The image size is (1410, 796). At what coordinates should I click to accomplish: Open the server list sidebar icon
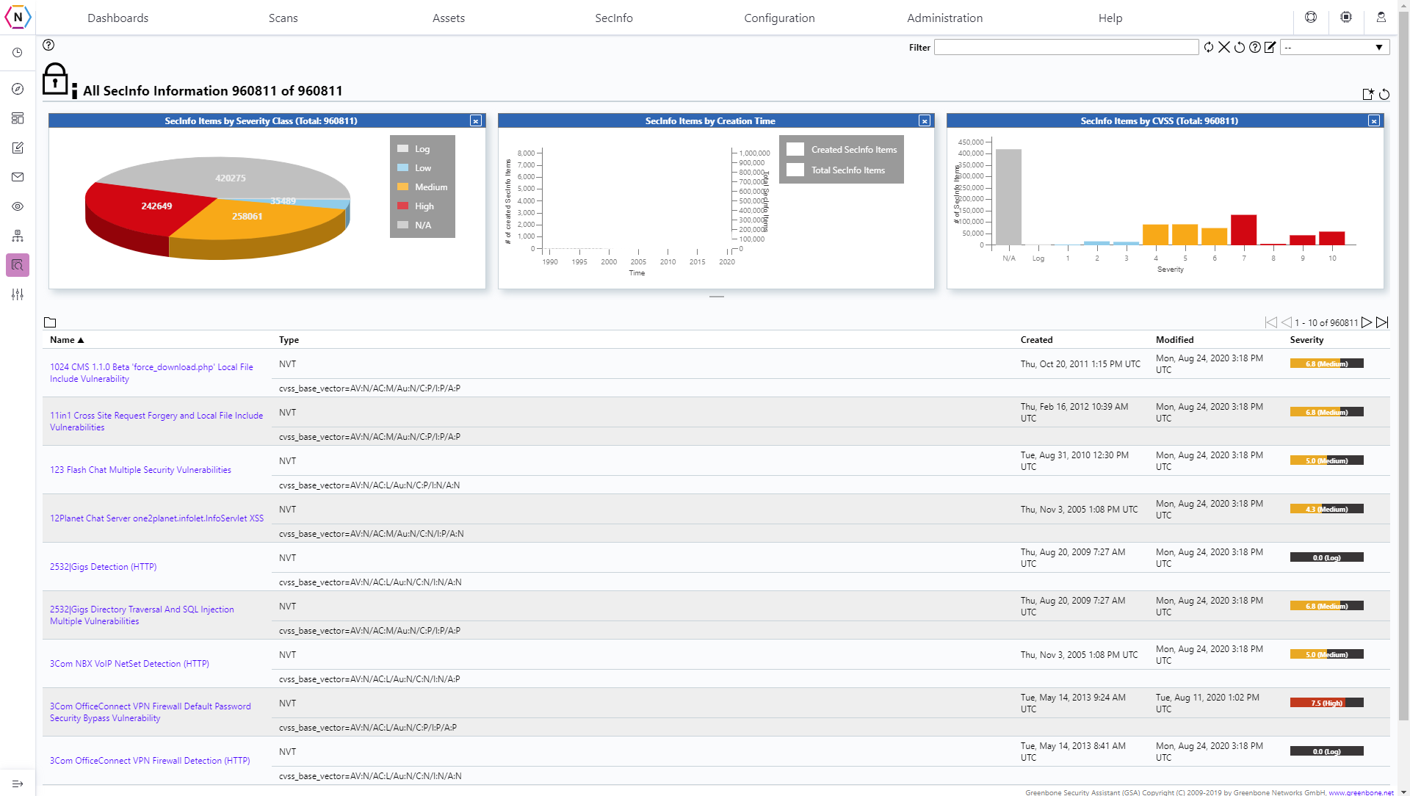point(18,118)
